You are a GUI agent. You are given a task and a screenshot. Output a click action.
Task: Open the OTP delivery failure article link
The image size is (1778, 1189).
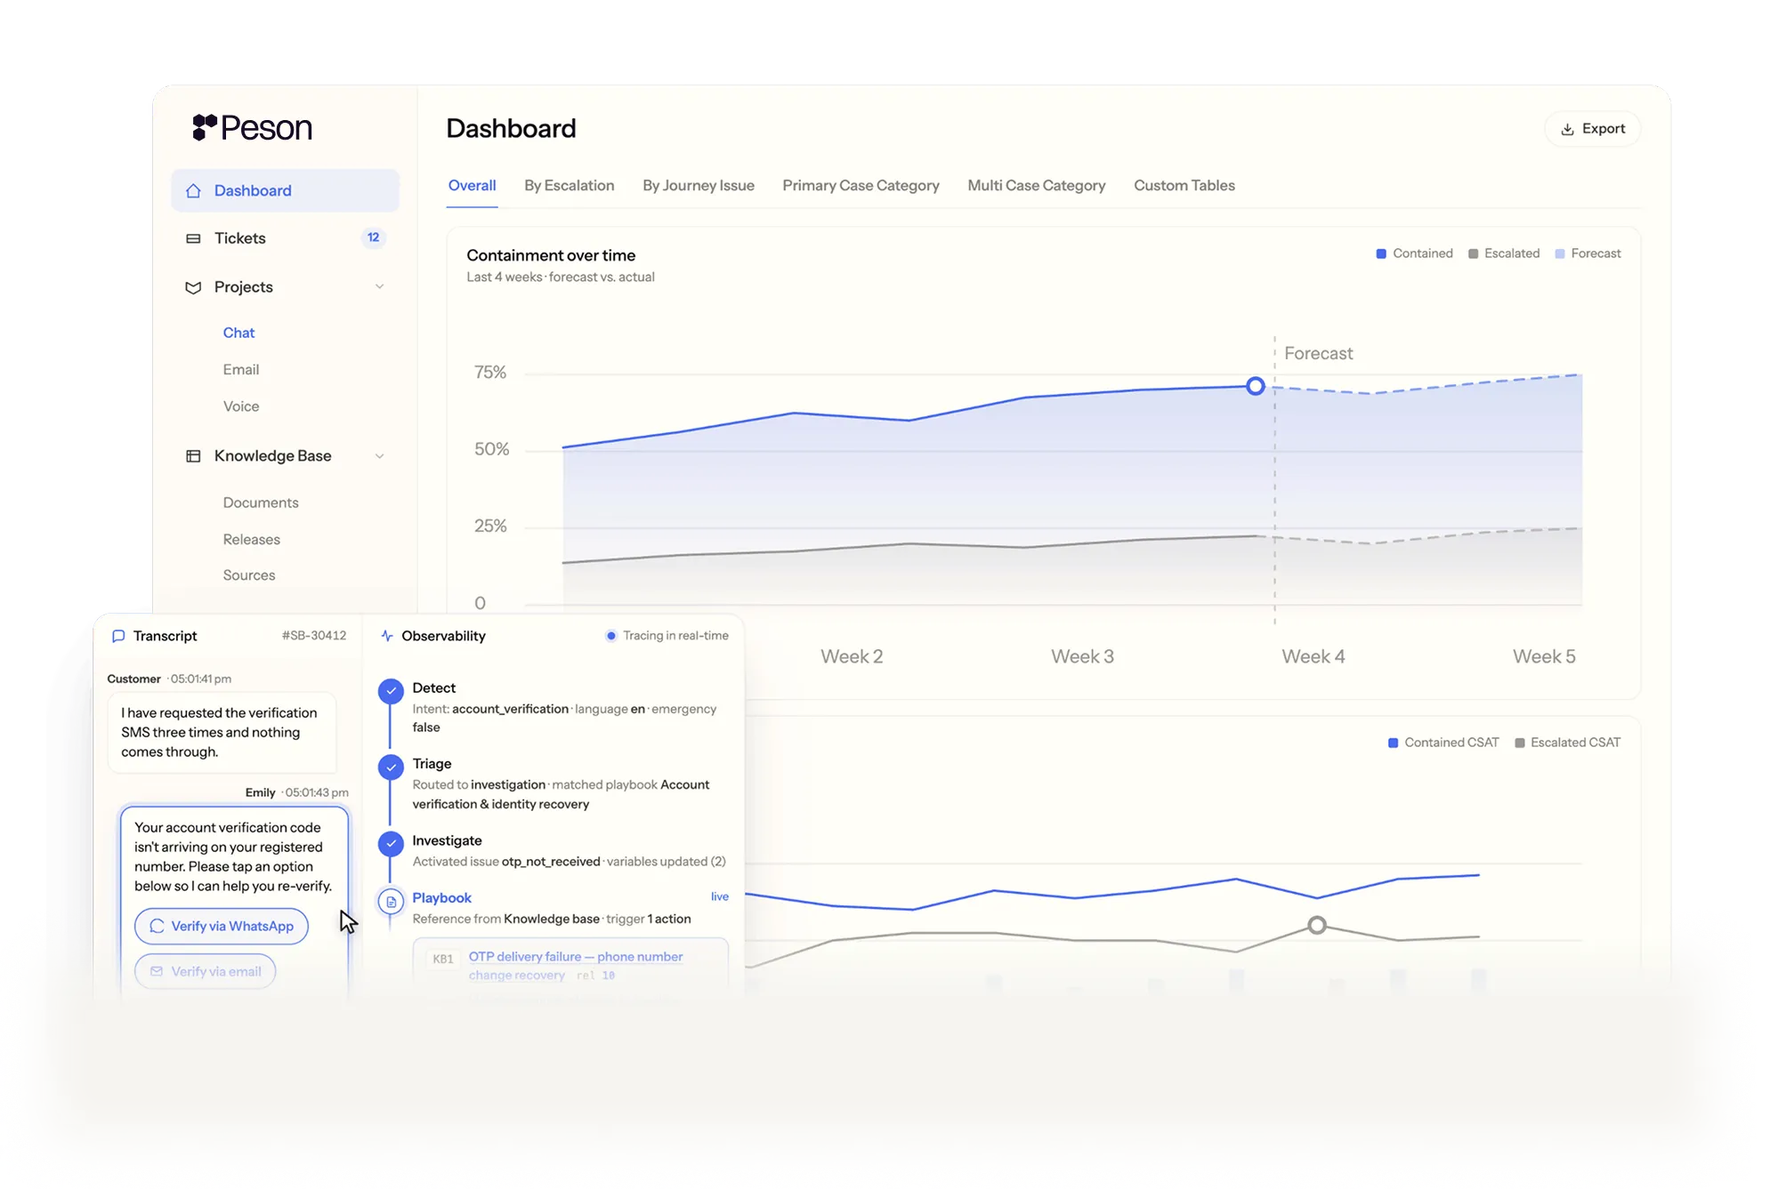click(576, 965)
